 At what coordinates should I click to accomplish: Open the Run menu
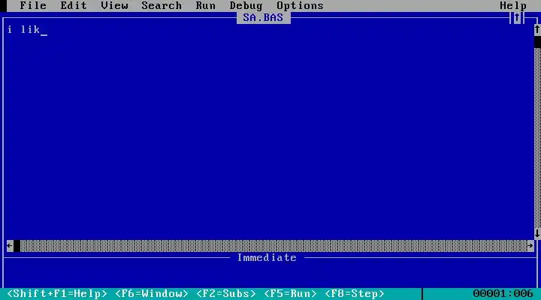(206, 5)
